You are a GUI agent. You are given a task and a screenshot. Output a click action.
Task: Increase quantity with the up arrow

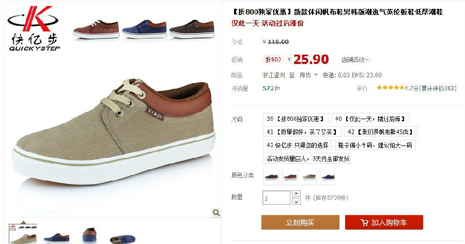[296, 193]
